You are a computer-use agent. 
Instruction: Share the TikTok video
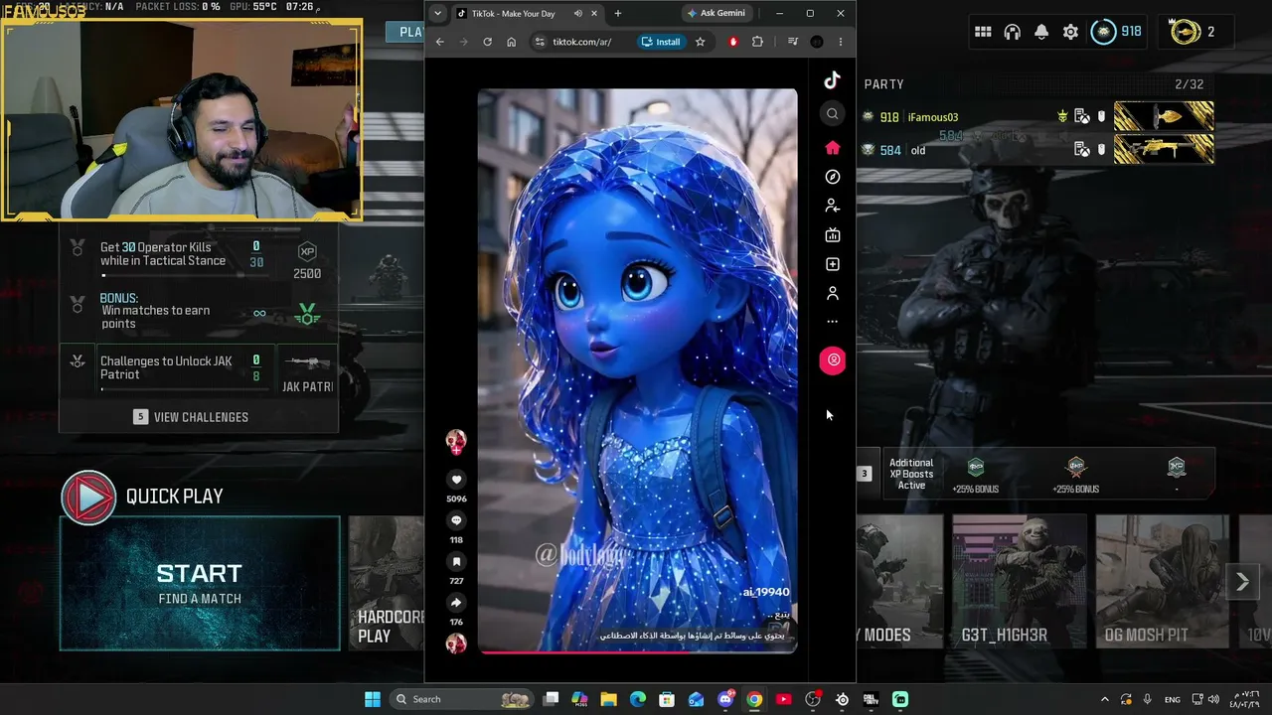[456, 603]
